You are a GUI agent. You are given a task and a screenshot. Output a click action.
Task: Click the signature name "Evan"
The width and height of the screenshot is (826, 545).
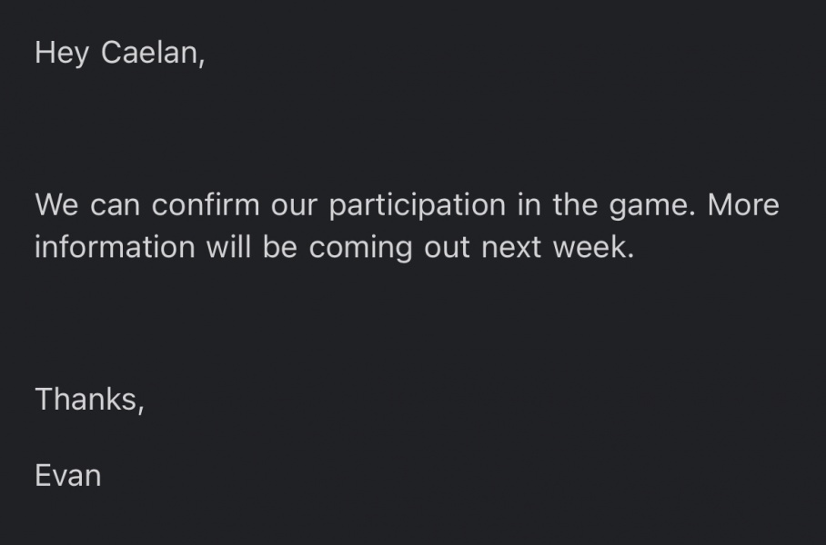click(67, 475)
